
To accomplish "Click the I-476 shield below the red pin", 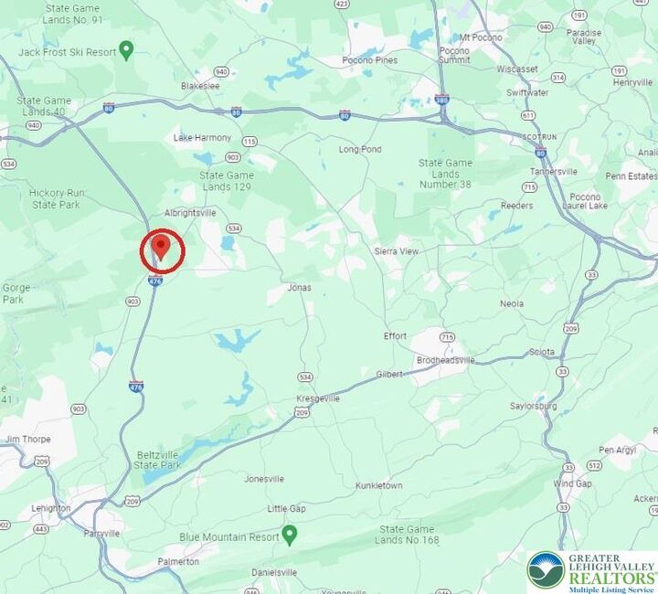I will pyautogui.click(x=154, y=281).
